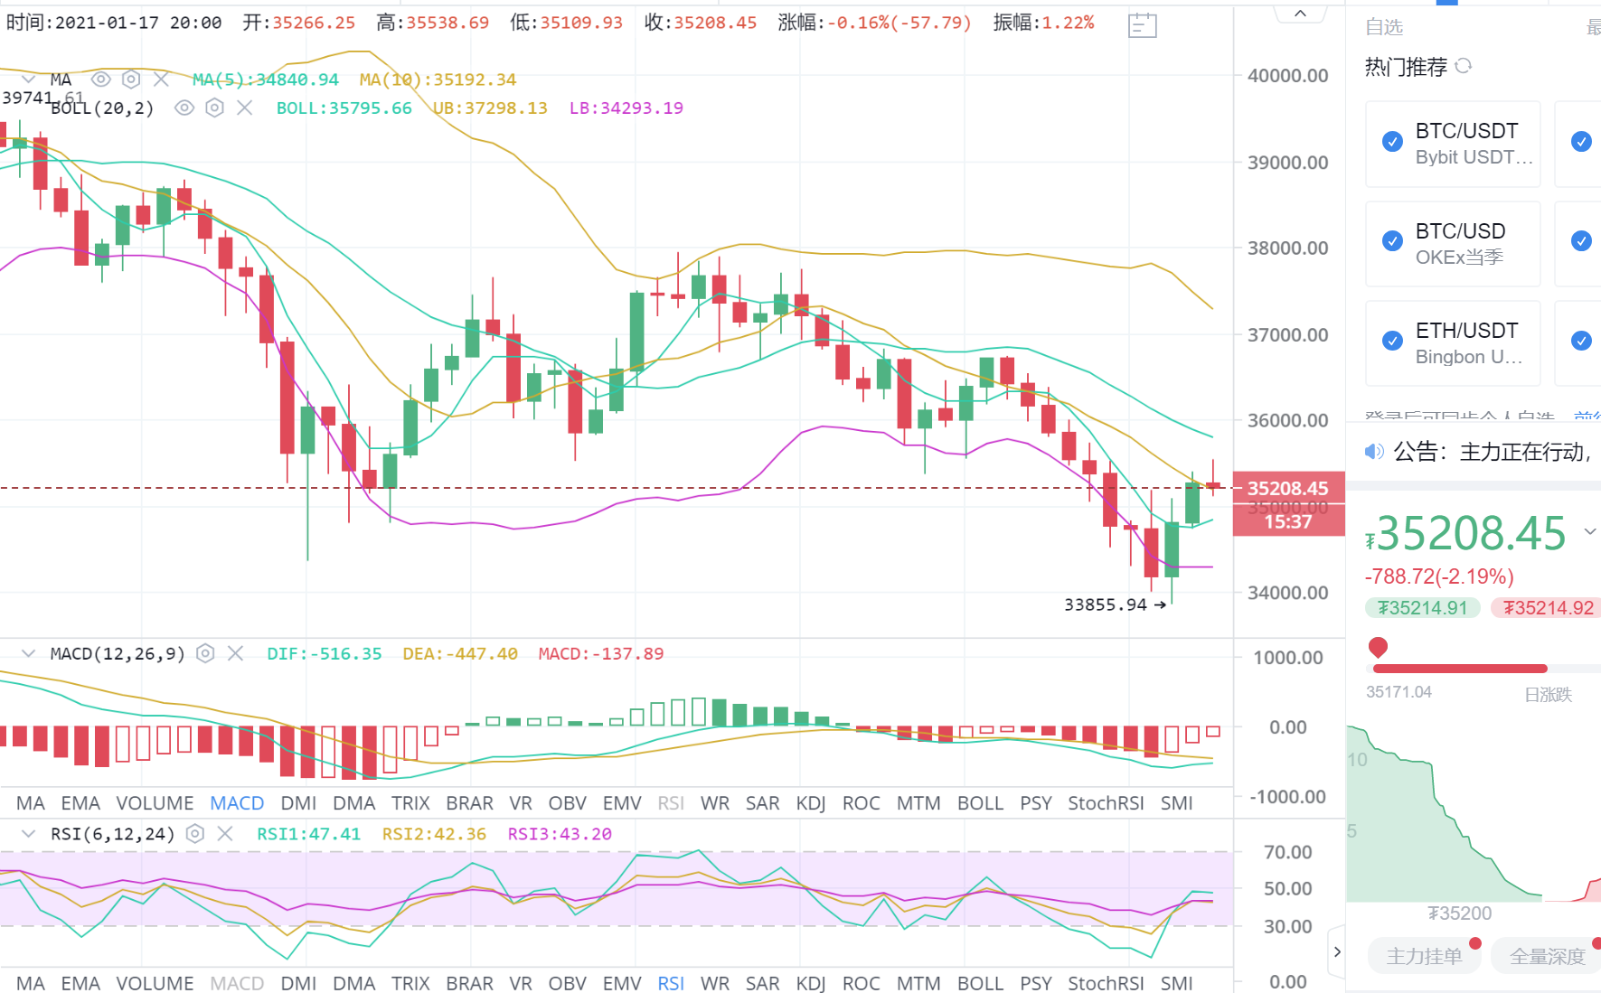This screenshot has height=993, width=1601.
Task: Close the RSI(6,12,24) panel
Action: (225, 834)
